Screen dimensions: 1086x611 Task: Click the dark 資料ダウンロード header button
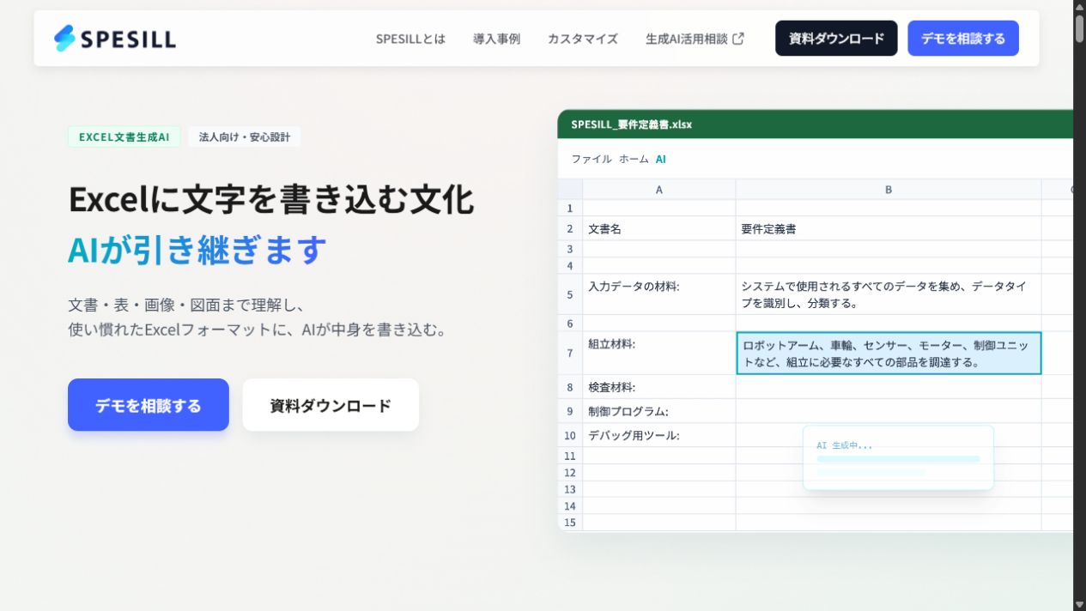(x=836, y=39)
